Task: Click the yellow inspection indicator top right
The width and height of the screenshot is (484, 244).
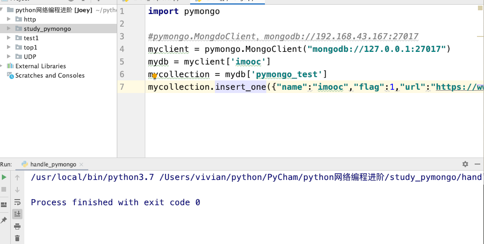Action: coord(480,8)
